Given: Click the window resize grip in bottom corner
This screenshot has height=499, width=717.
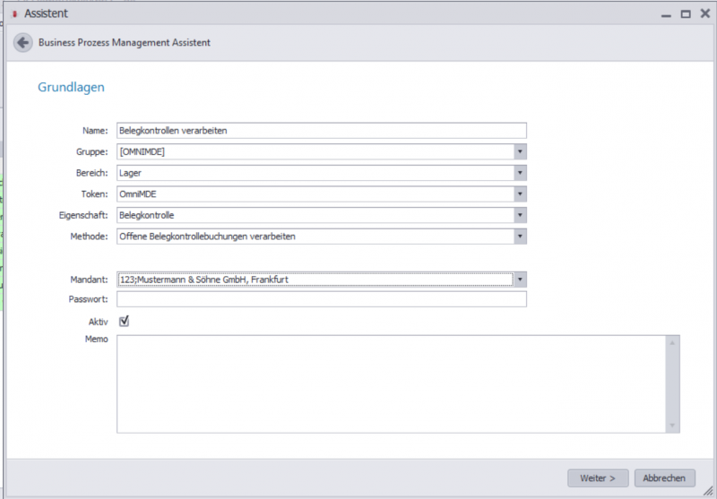Looking at the screenshot, I should pyautogui.click(x=709, y=491).
